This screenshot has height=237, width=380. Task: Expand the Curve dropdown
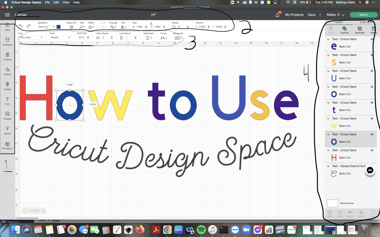163,38
